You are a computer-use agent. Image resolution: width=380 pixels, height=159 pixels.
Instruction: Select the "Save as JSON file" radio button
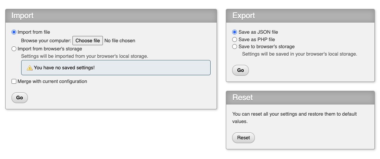[234, 32]
